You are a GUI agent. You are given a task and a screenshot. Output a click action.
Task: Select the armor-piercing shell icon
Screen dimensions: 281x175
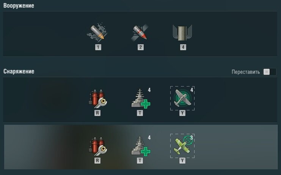pos(140,33)
